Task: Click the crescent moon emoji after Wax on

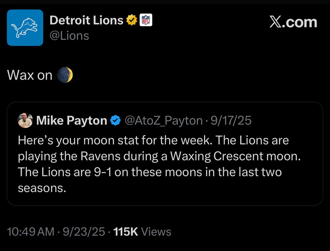Action: tap(64, 75)
